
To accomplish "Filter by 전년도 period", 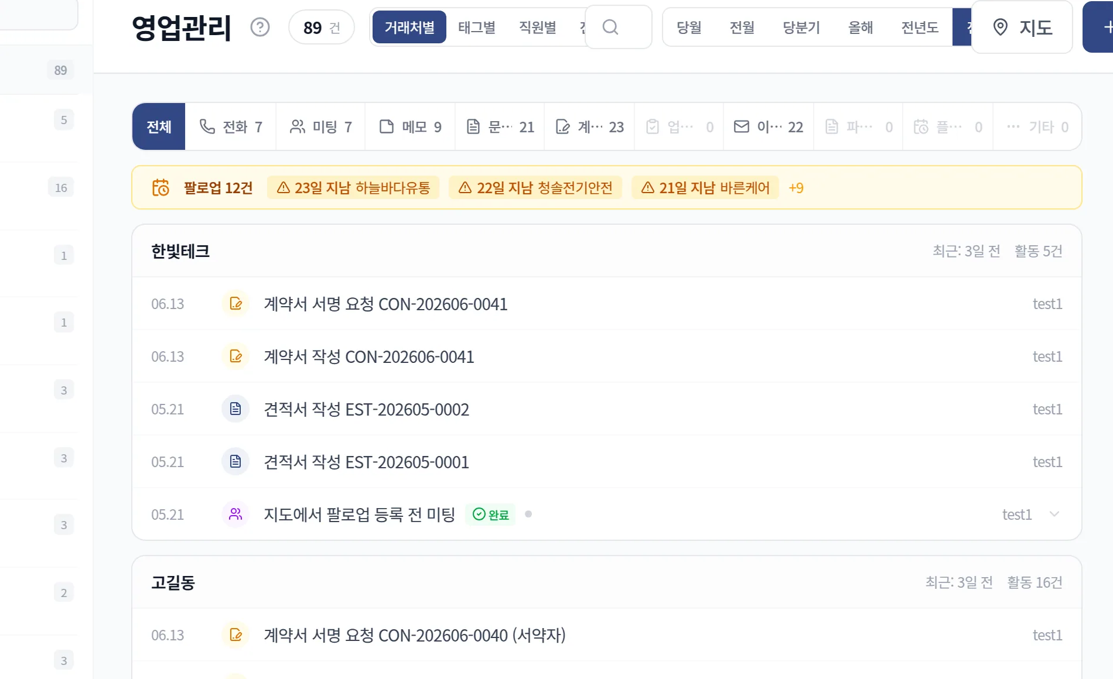I will click(x=920, y=27).
